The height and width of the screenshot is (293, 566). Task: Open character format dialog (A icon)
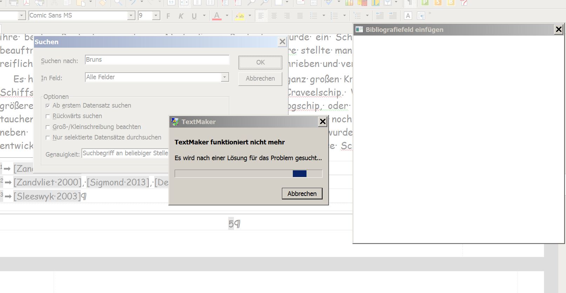tap(408, 16)
